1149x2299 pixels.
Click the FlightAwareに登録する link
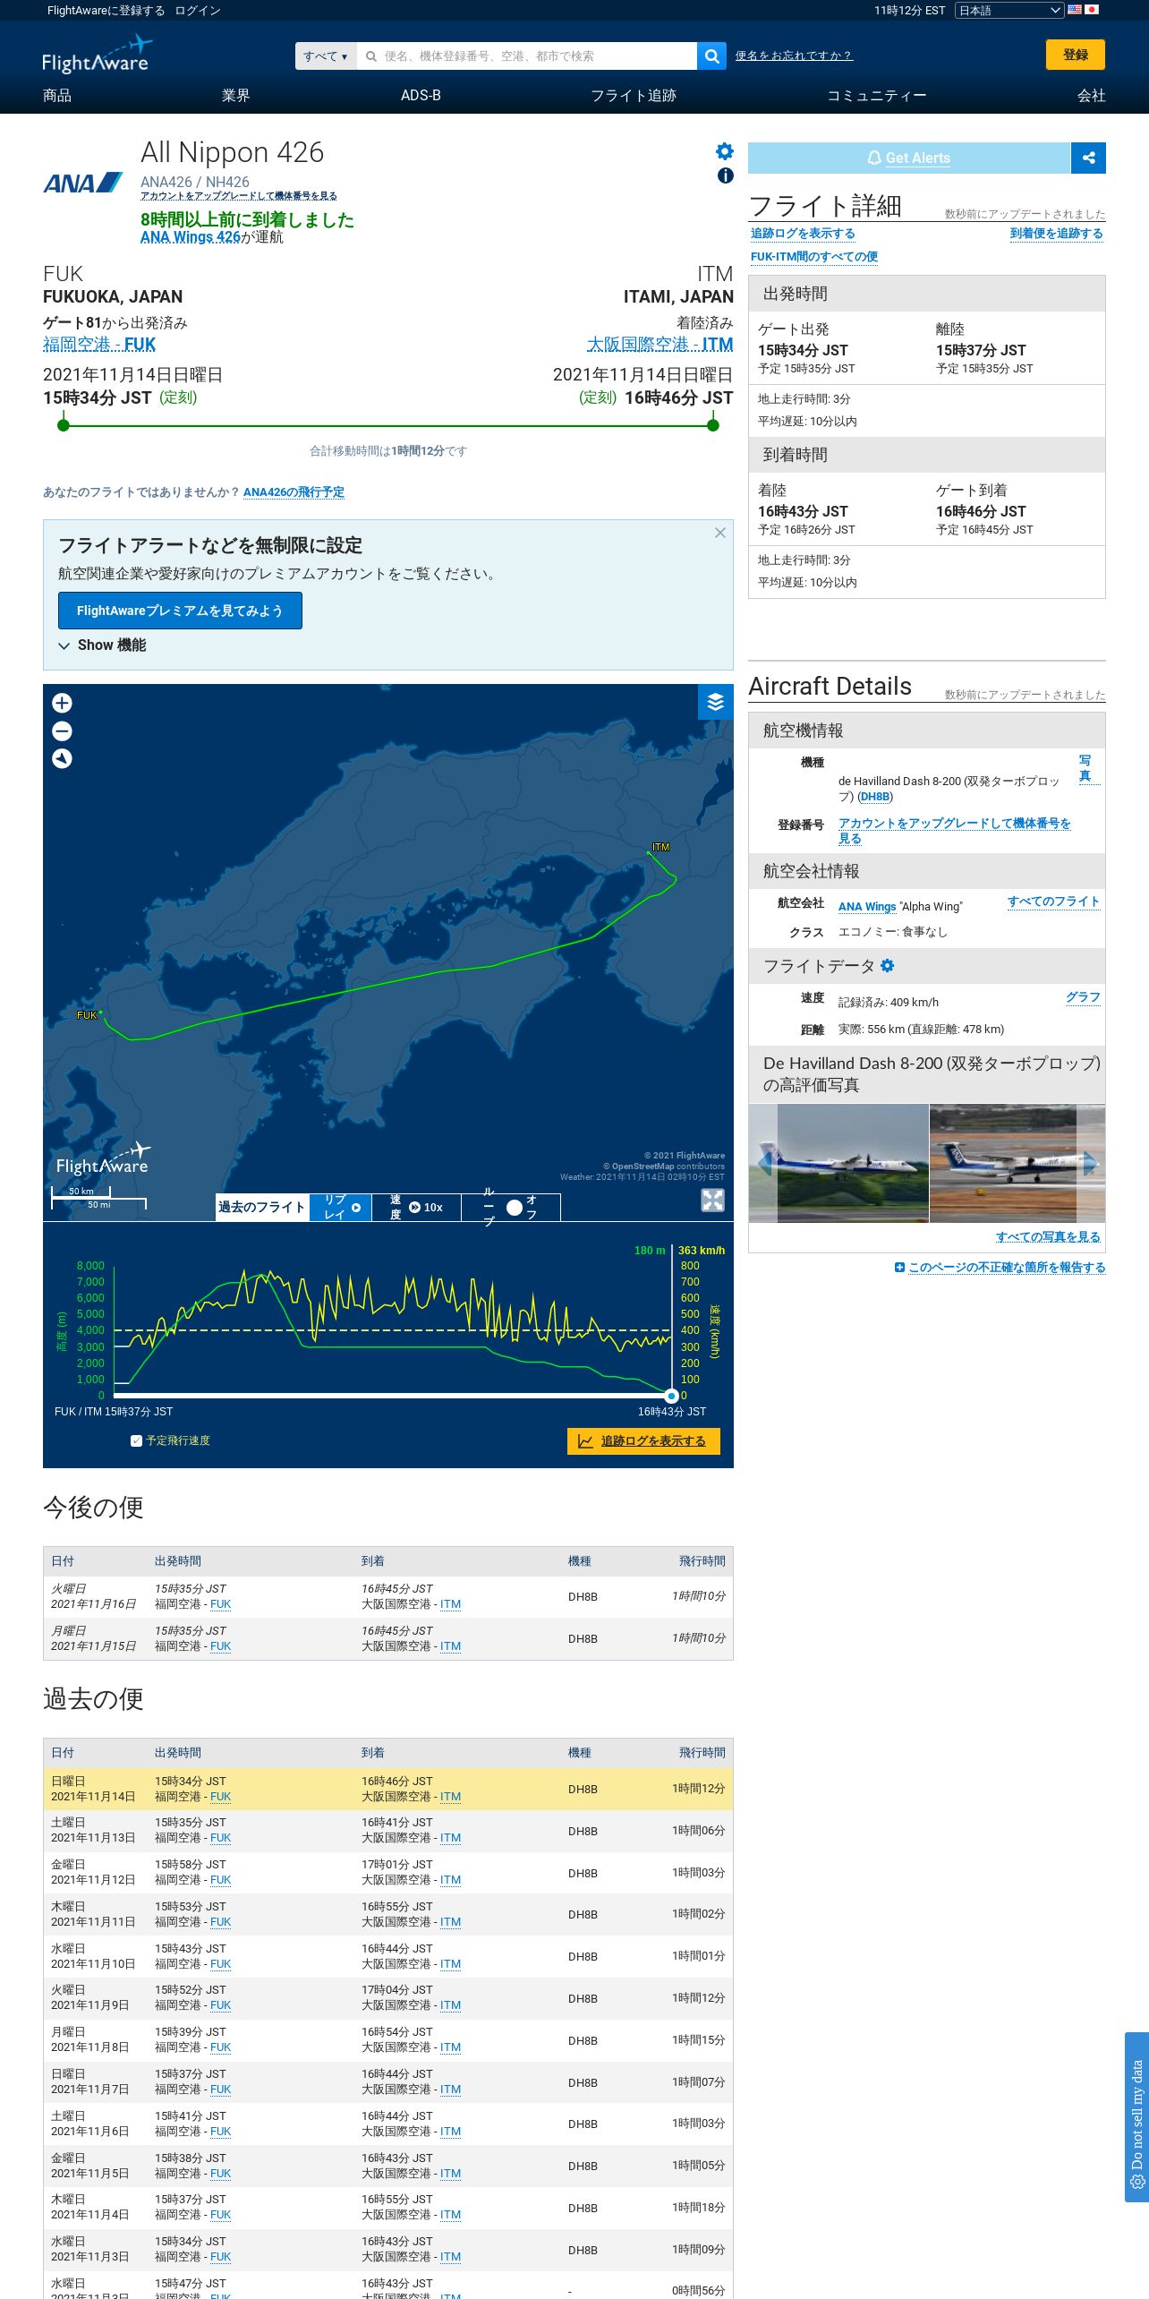point(106,11)
